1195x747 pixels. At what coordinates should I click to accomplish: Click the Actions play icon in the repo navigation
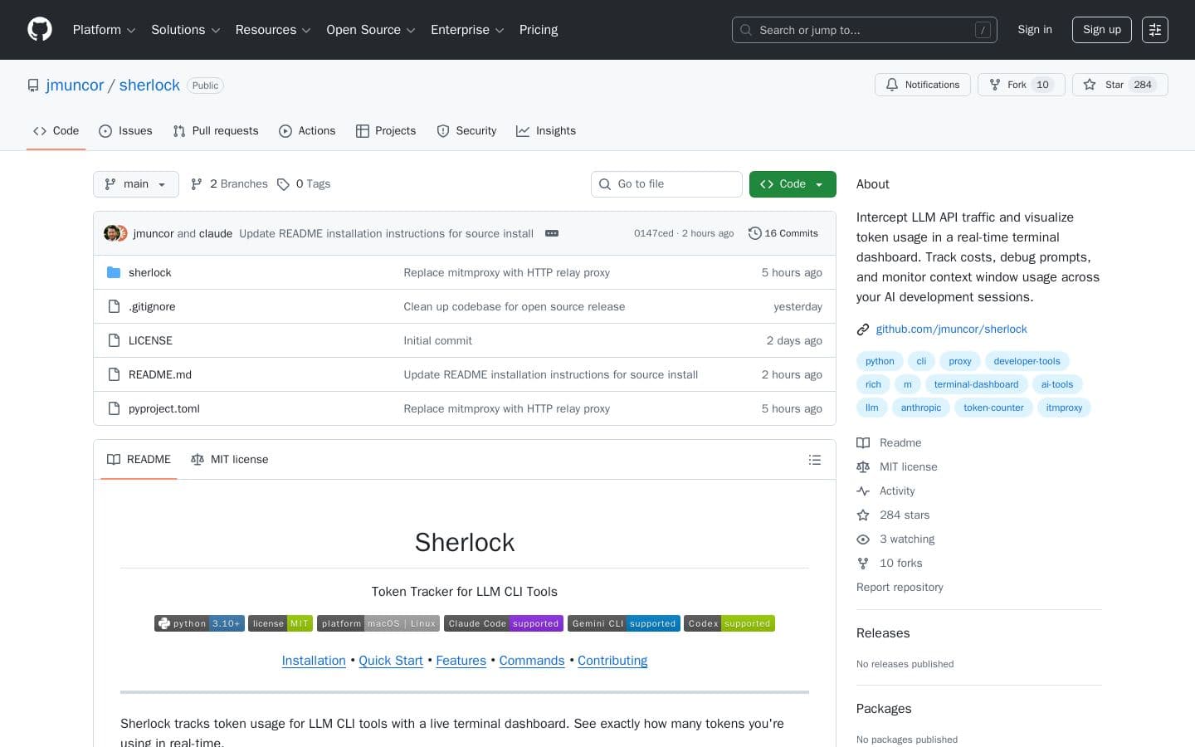coord(285,131)
